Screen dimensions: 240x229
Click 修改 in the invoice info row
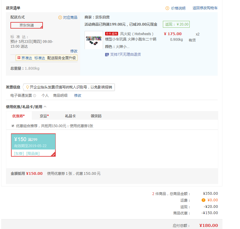(78, 96)
